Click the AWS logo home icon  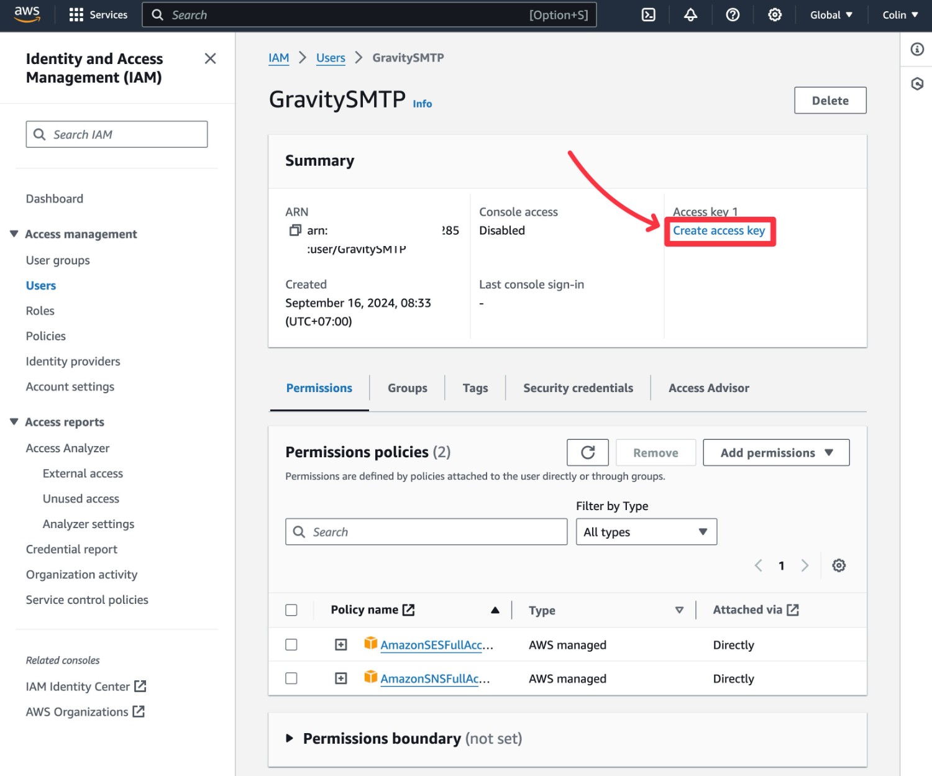(27, 14)
